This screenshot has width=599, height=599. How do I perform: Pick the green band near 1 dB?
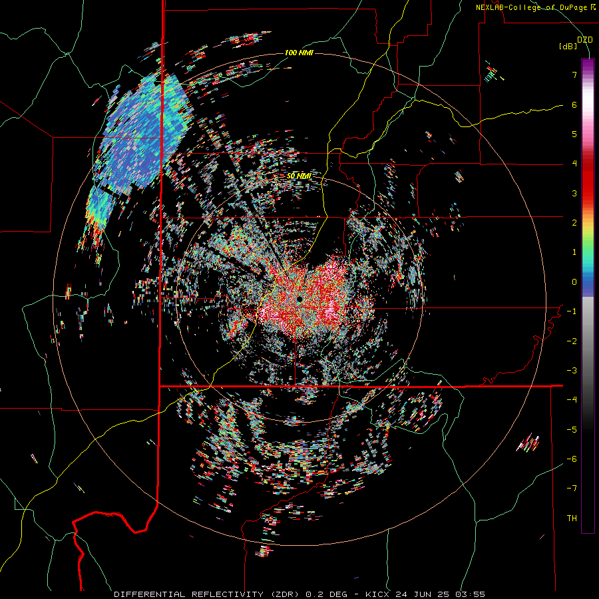click(588, 250)
